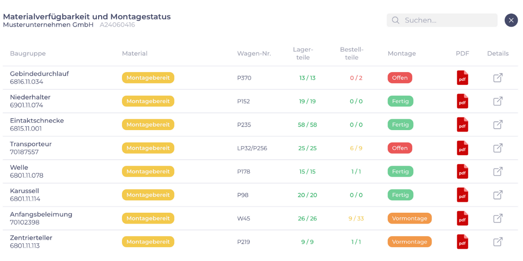Image resolution: width=523 pixels, height=261 pixels.
Task: Open PDF for Gebindedurchlauf row
Action: (x=462, y=78)
